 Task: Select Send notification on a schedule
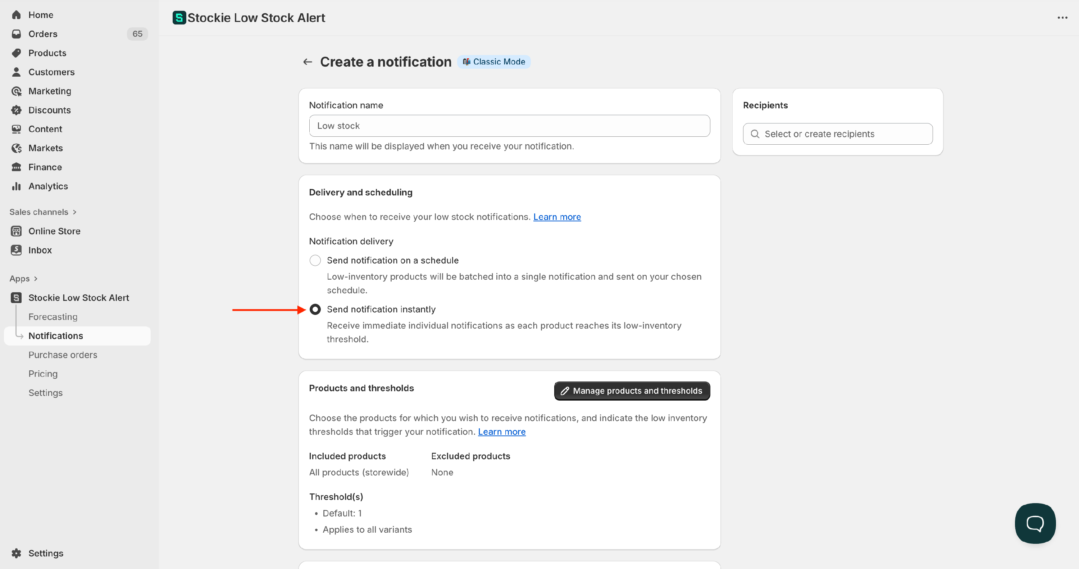pos(315,260)
